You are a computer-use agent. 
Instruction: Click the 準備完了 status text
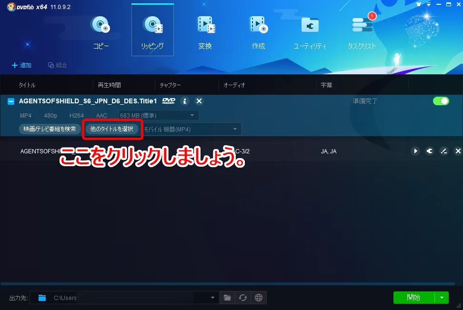tap(365, 101)
